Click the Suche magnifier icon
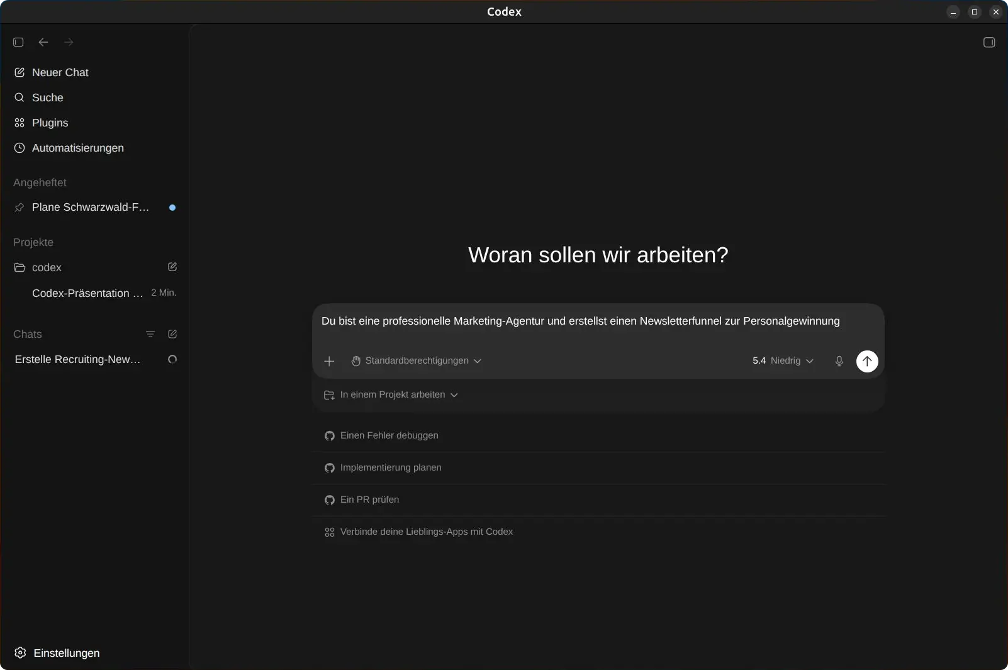Screen dimensions: 1008x670 coord(20,98)
